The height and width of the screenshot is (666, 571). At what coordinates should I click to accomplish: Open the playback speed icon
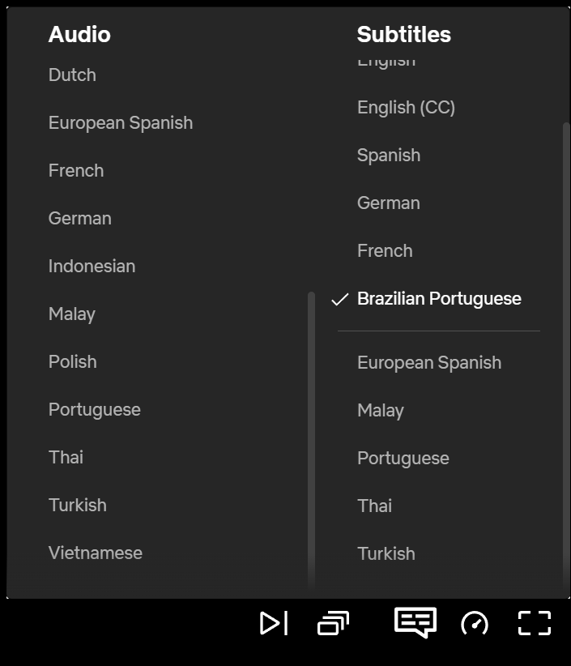[x=475, y=623]
